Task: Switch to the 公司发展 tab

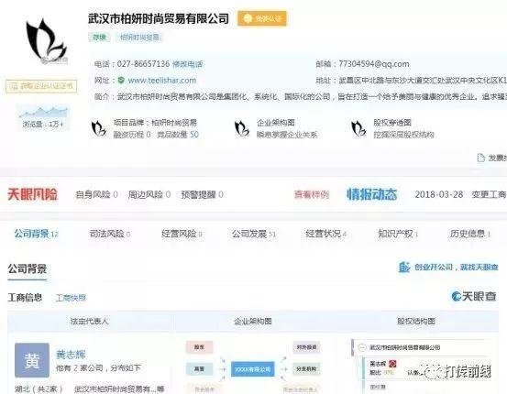Action: (x=254, y=234)
